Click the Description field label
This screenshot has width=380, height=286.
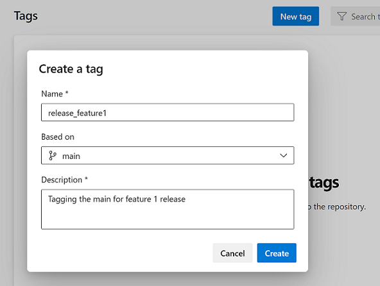pos(64,180)
